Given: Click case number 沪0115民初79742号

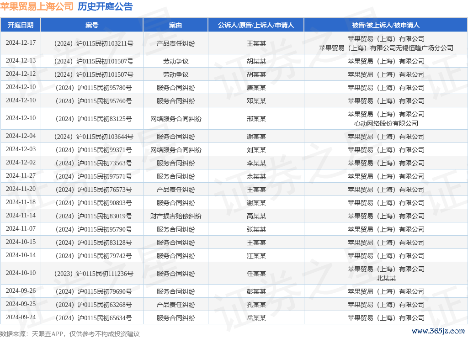Looking at the screenshot, I should pos(94,256).
